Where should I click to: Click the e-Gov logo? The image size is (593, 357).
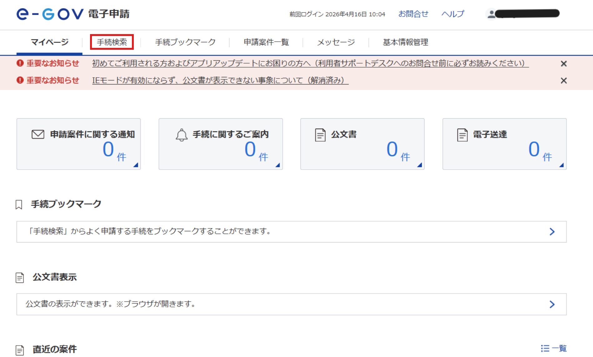coord(50,14)
